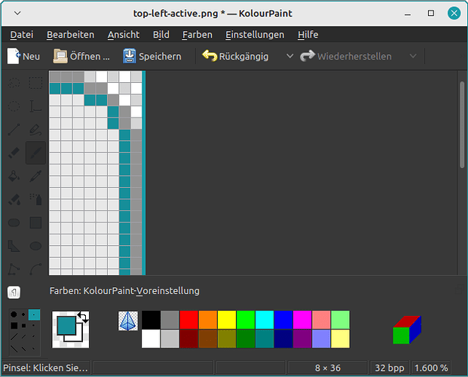Open the Bild menu

(x=161, y=35)
